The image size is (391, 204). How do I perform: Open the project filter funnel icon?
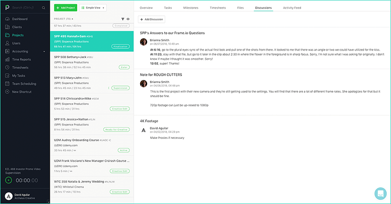(123, 19)
